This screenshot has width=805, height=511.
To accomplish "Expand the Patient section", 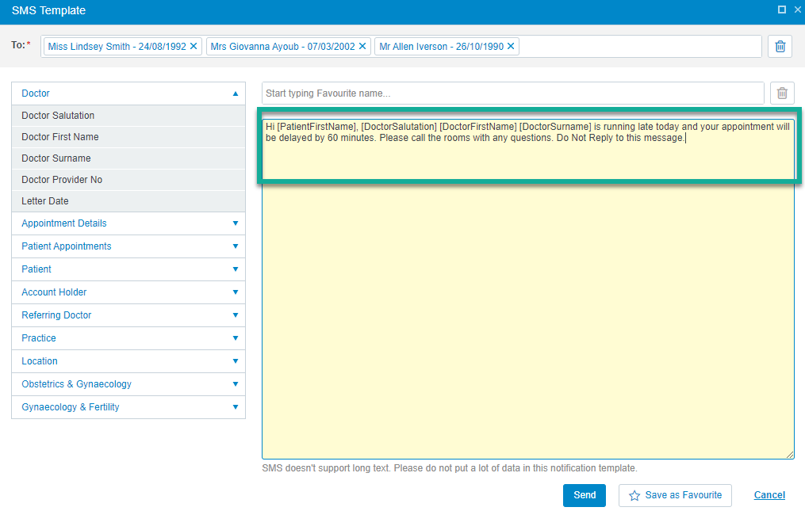I will [x=128, y=269].
